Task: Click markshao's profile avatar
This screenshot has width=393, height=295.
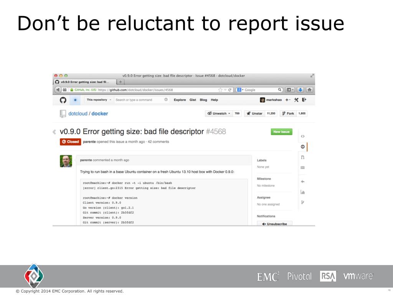Action: click(263, 100)
